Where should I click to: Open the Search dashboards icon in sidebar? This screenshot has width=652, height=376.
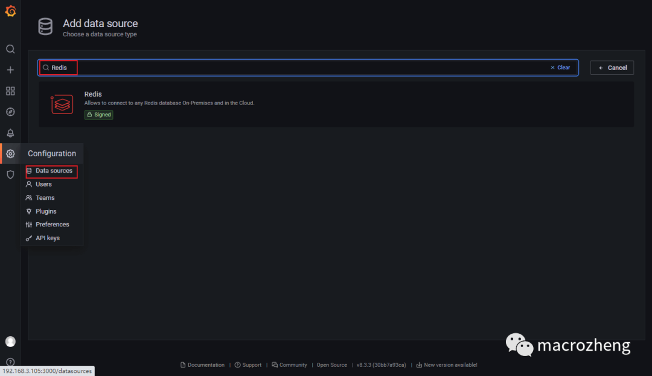click(x=10, y=49)
